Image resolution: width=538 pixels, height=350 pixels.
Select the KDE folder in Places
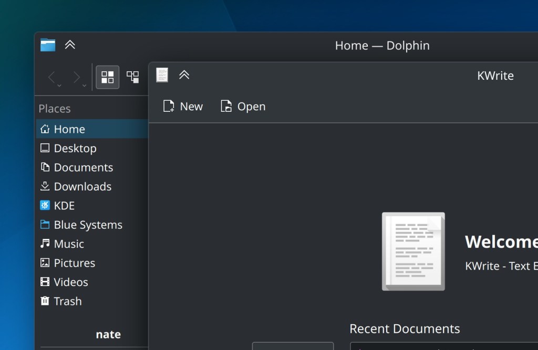point(64,206)
